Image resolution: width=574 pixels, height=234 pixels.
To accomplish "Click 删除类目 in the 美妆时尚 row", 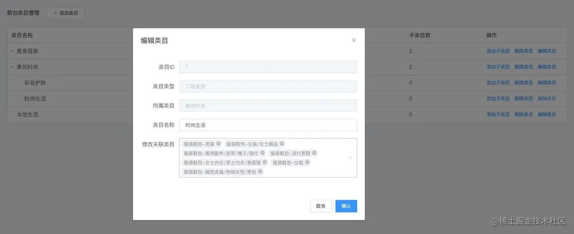I will (x=524, y=67).
